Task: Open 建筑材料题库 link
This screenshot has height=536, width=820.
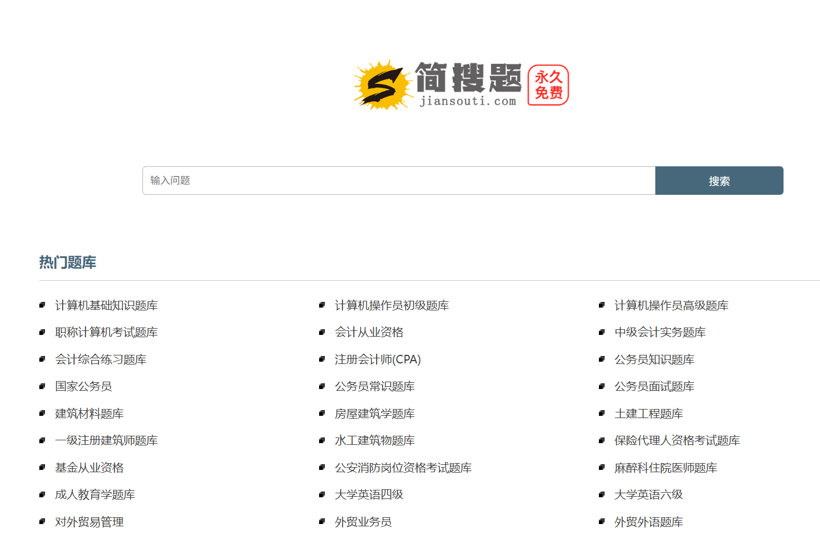Action: 89,414
